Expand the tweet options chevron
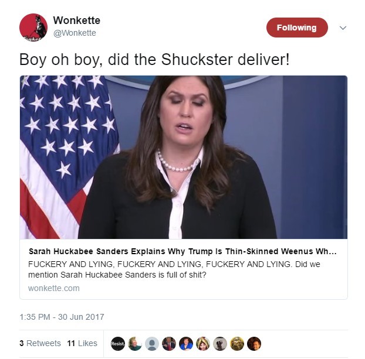365x359 pixels. coord(343,28)
